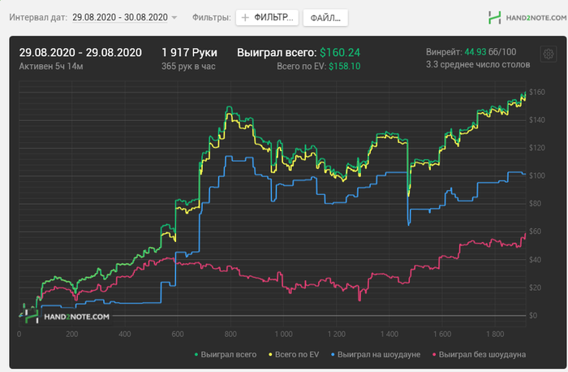Viewport: 568px width, 372px height.
Task: Click the plus icon on filter button
Action: pos(245,17)
